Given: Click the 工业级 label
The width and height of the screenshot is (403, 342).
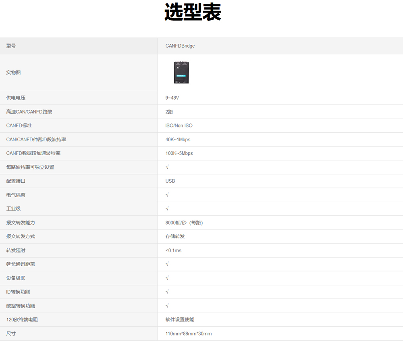Looking at the screenshot, I should pos(13,209).
